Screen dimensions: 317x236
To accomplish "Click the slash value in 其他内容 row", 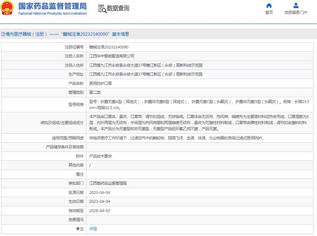I will pos(90,165).
